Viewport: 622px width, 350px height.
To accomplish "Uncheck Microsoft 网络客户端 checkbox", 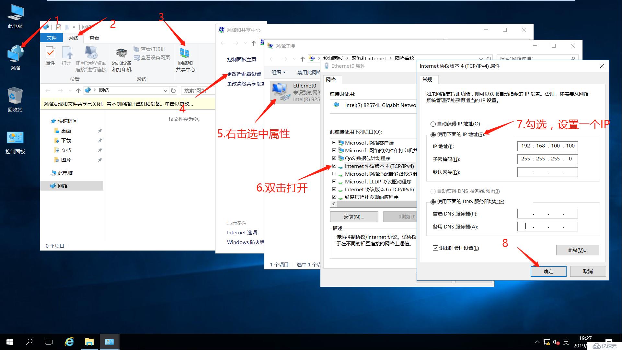I will 334,143.
